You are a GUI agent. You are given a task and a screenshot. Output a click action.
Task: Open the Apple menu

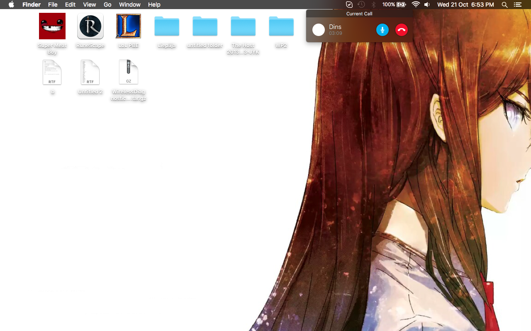[11, 5]
